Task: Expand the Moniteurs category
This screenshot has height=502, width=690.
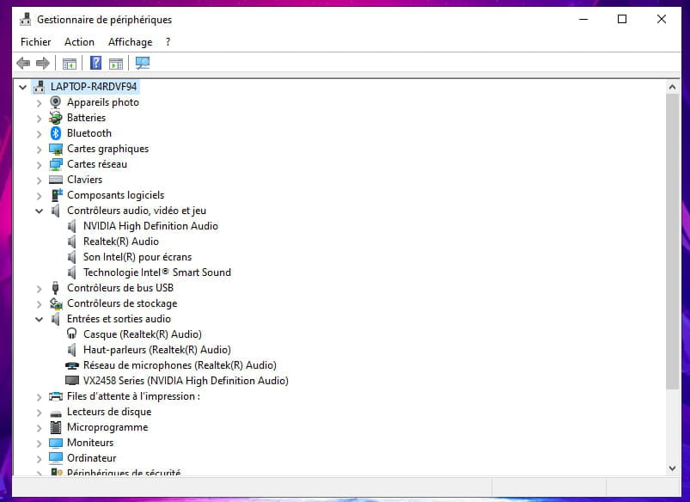Action: (x=40, y=444)
